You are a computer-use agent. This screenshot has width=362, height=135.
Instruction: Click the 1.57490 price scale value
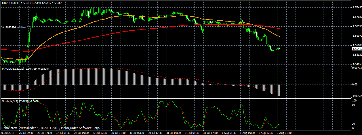(357, 8)
